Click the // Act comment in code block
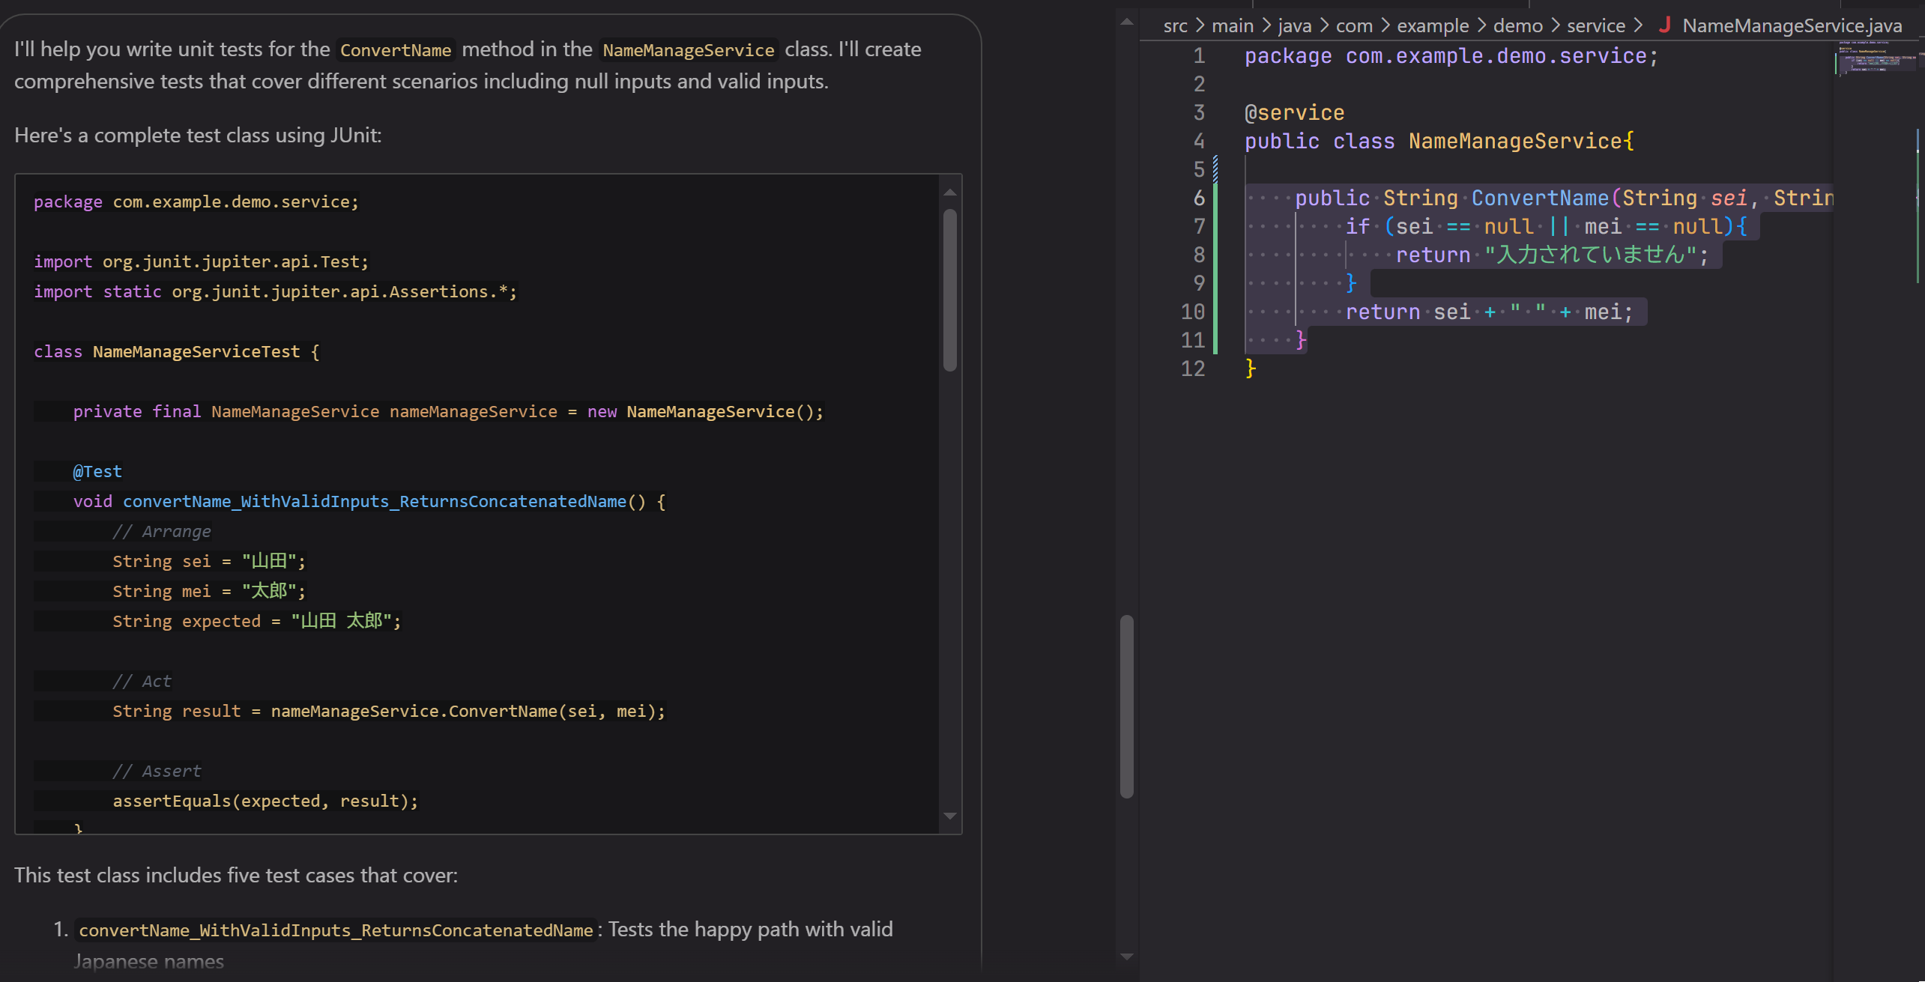The width and height of the screenshot is (1925, 982). [142, 681]
